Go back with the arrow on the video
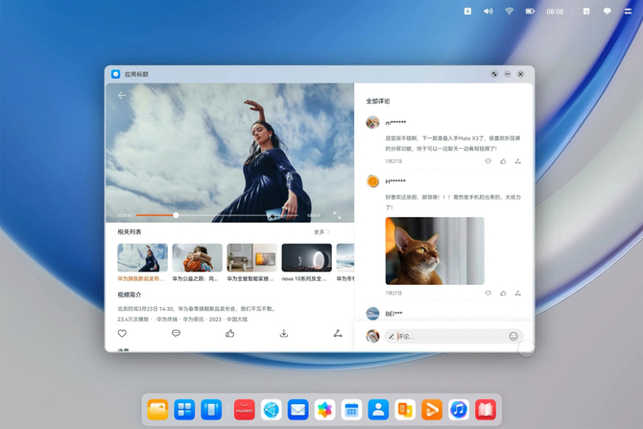Image resolution: width=643 pixels, height=429 pixels. 122,96
